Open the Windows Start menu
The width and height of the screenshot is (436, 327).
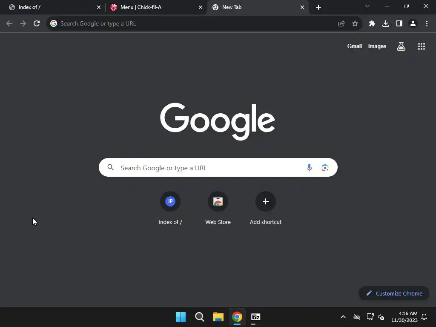181,317
